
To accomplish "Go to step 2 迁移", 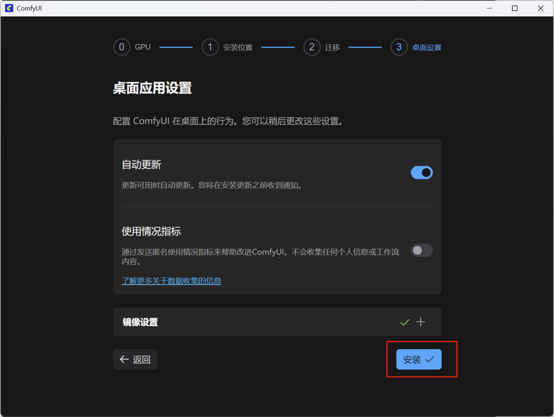I will tap(322, 47).
